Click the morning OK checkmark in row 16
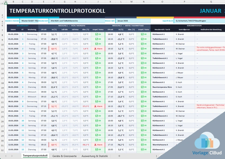 click(x=97, y=73)
